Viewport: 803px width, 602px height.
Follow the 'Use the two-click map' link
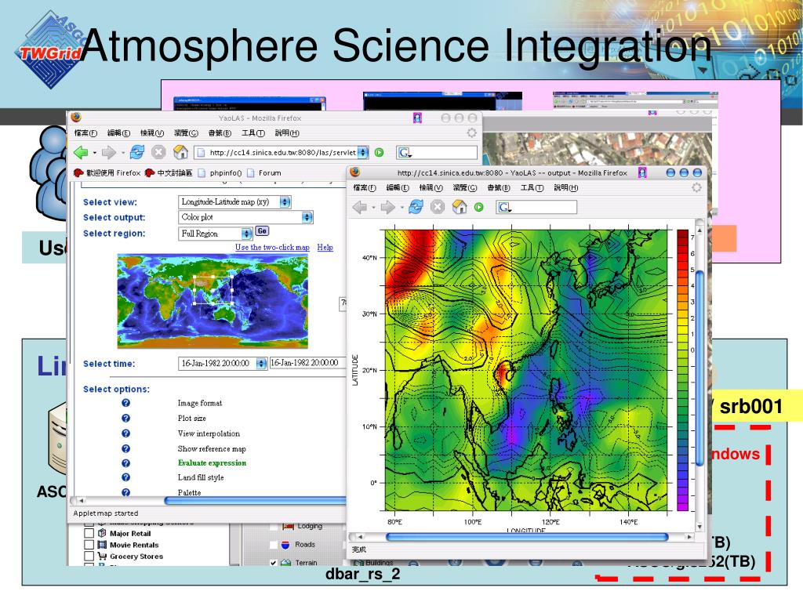pos(272,247)
